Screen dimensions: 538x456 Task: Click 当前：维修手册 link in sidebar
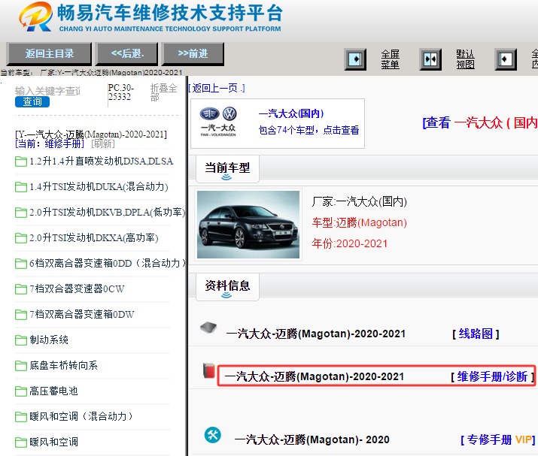[50, 143]
